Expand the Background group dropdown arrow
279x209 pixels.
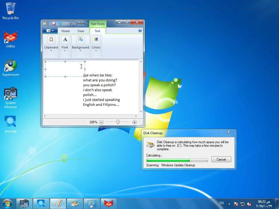tap(80, 51)
